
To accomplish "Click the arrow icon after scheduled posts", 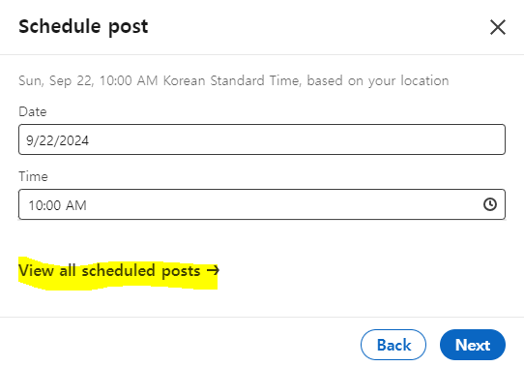I will [x=213, y=270].
